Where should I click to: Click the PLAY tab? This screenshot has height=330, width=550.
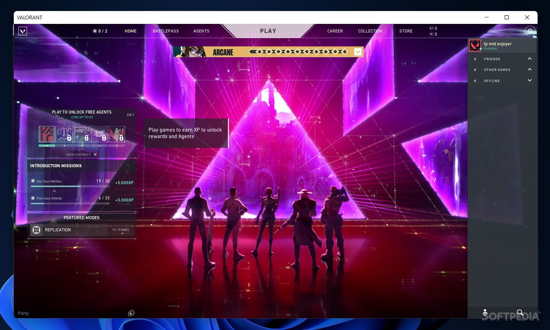pyautogui.click(x=268, y=31)
